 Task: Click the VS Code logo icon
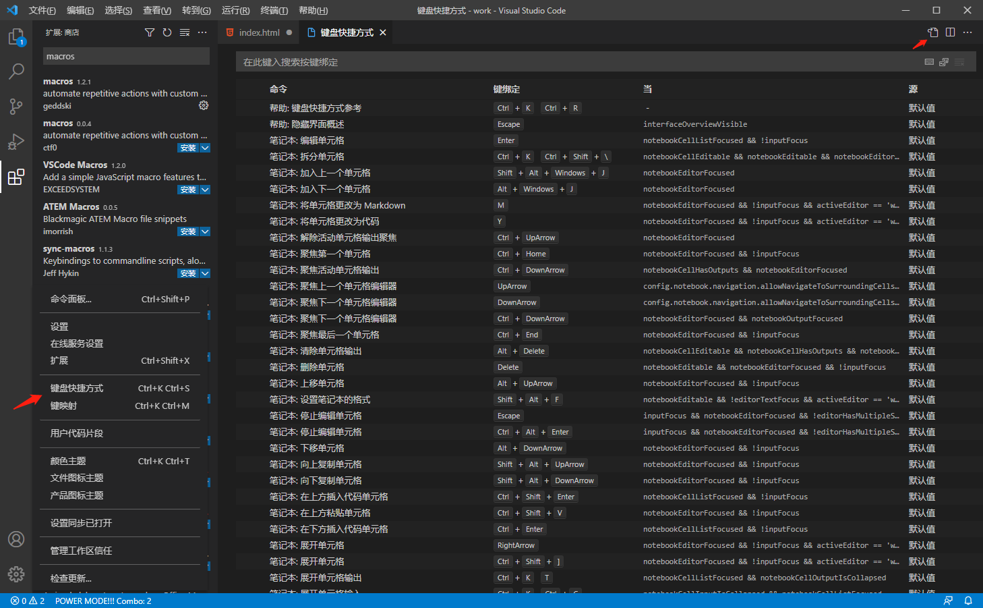click(x=12, y=10)
